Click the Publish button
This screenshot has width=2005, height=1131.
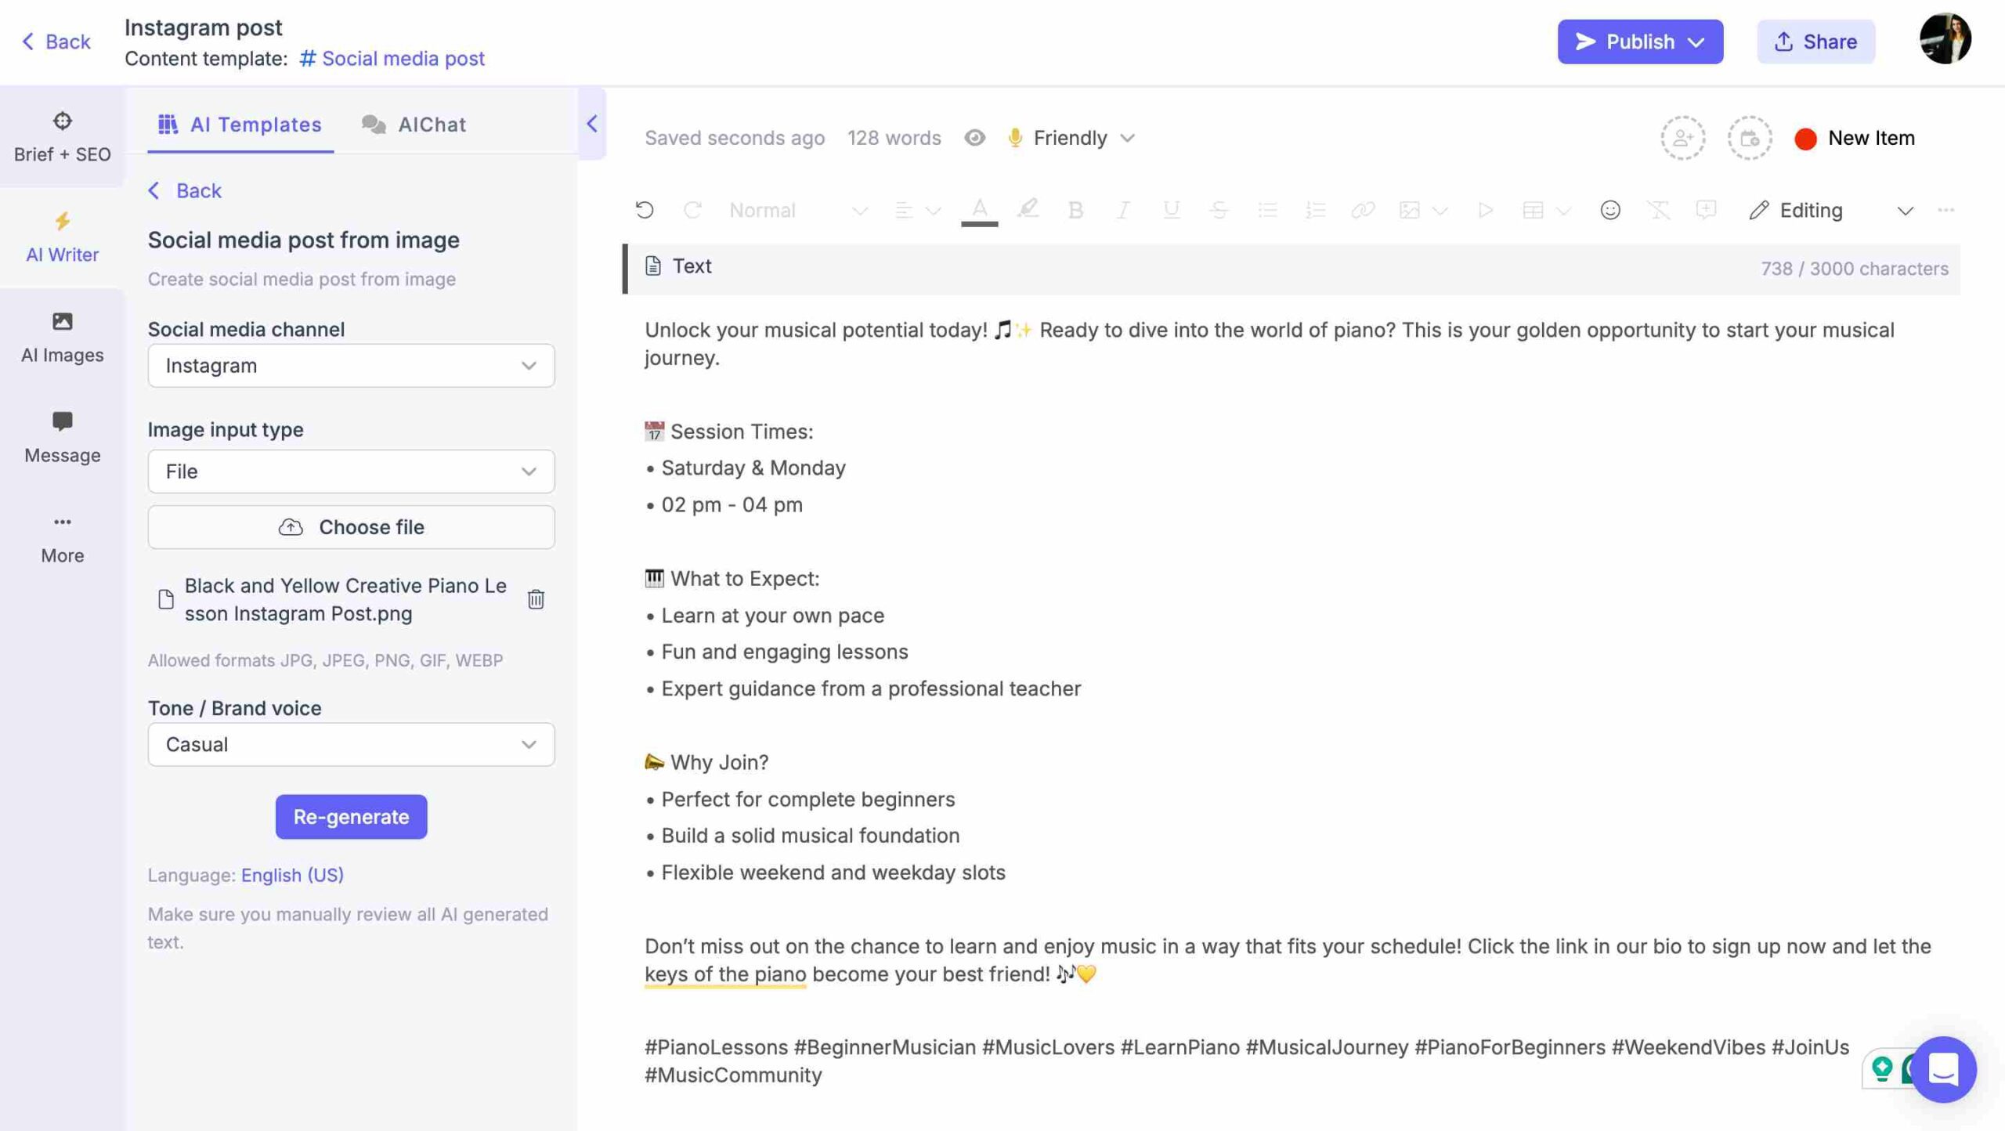(1640, 42)
